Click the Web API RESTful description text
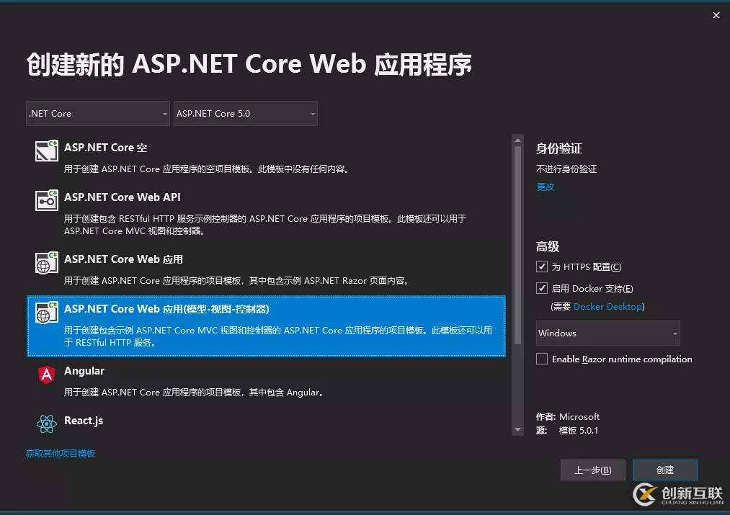This screenshot has width=730, height=515. (x=265, y=225)
